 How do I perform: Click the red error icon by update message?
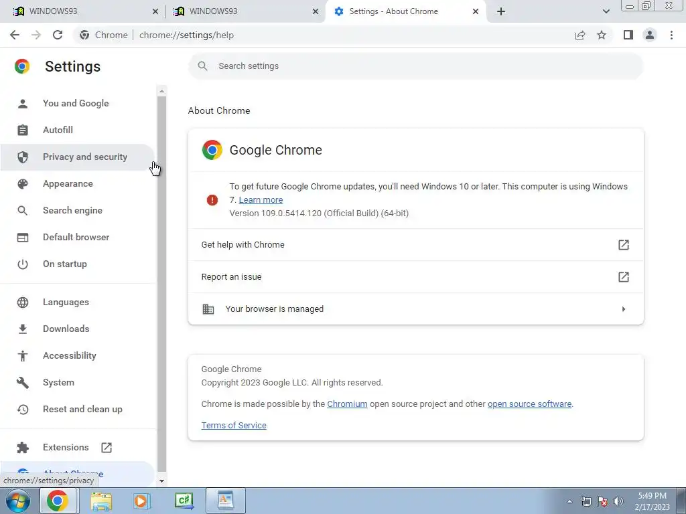(212, 200)
